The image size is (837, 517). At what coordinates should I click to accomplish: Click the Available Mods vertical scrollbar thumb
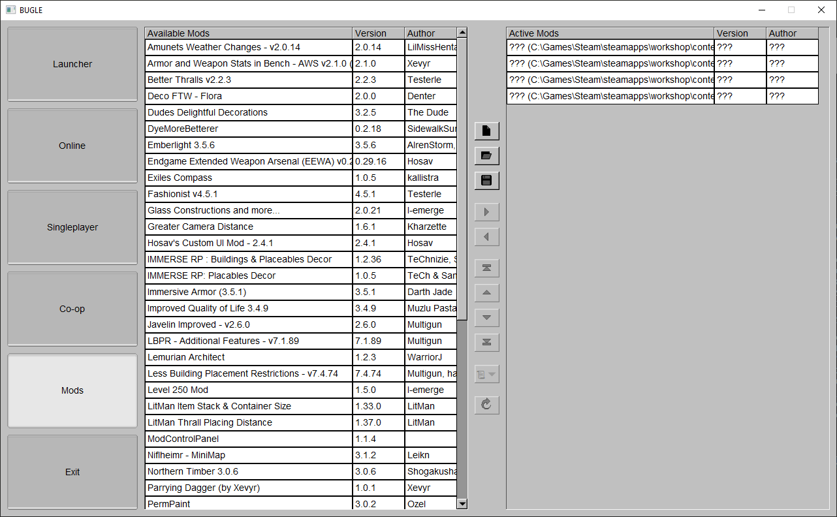coord(462,178)
